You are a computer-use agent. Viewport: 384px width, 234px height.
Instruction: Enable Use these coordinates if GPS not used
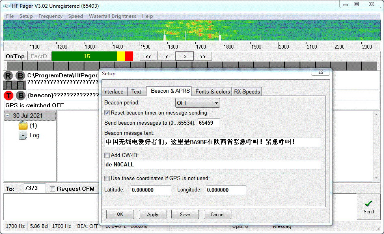[x=107, y=178]
